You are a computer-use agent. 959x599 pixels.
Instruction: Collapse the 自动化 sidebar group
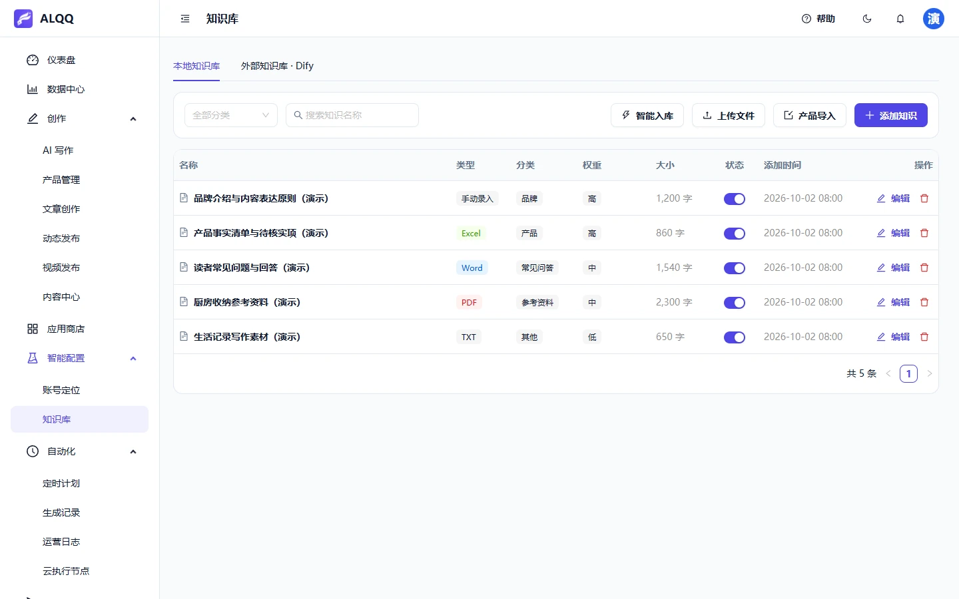(79, 451)
